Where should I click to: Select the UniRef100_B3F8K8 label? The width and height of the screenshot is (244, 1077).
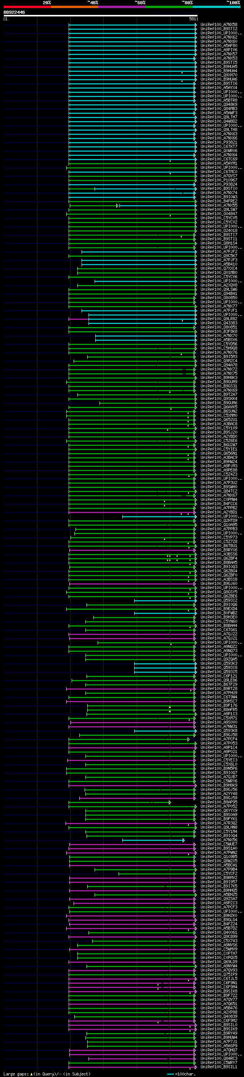[x=219, y=332]
